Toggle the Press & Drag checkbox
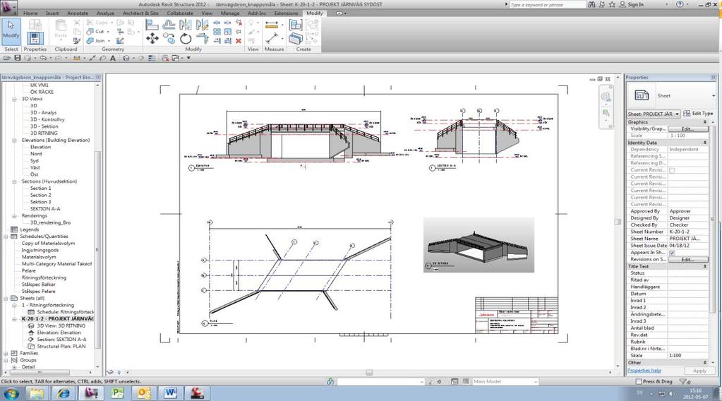The width and height of the screenshot is (722, 401). [x=639, y=382]
